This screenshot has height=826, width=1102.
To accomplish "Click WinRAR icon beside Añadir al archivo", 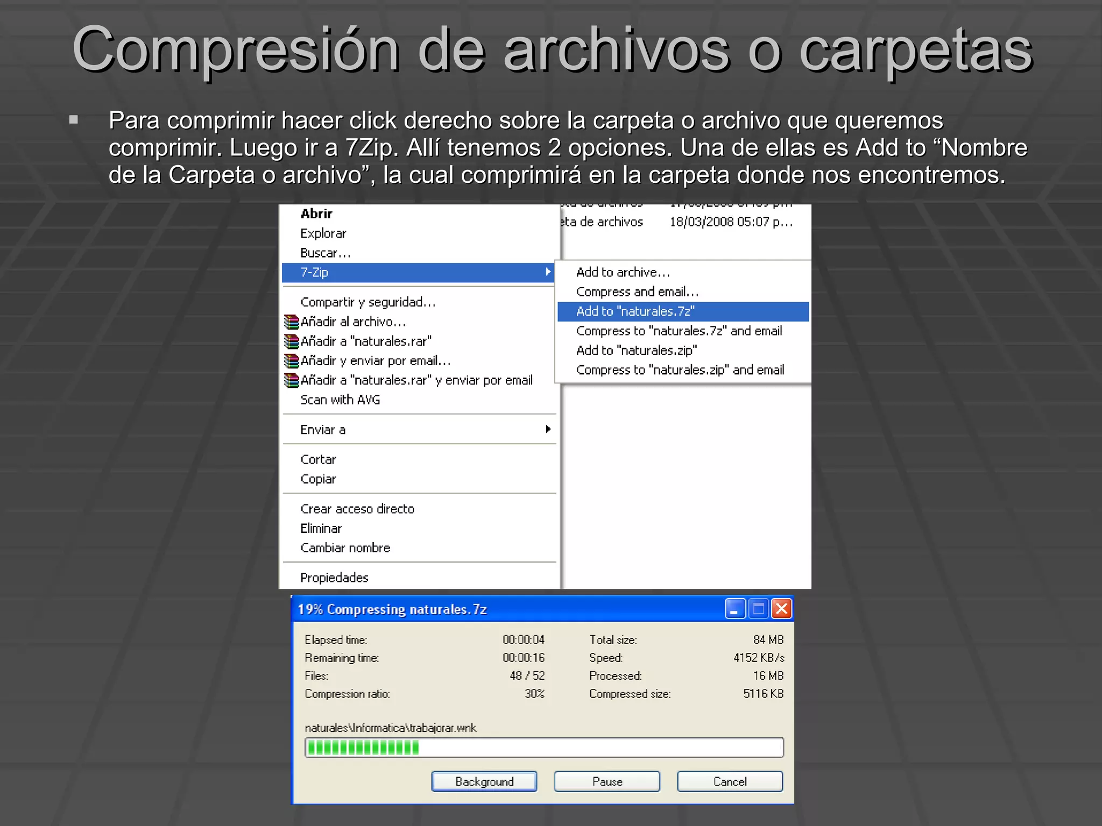I will [x=291, y=322].
